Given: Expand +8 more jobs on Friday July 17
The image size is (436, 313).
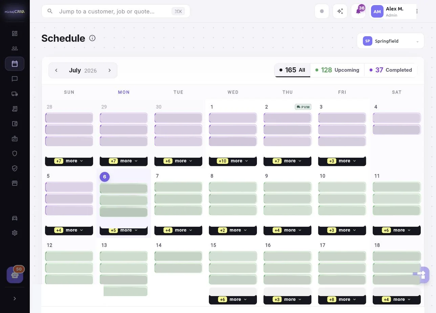Looking at the screenshot, I should [342, 299].
